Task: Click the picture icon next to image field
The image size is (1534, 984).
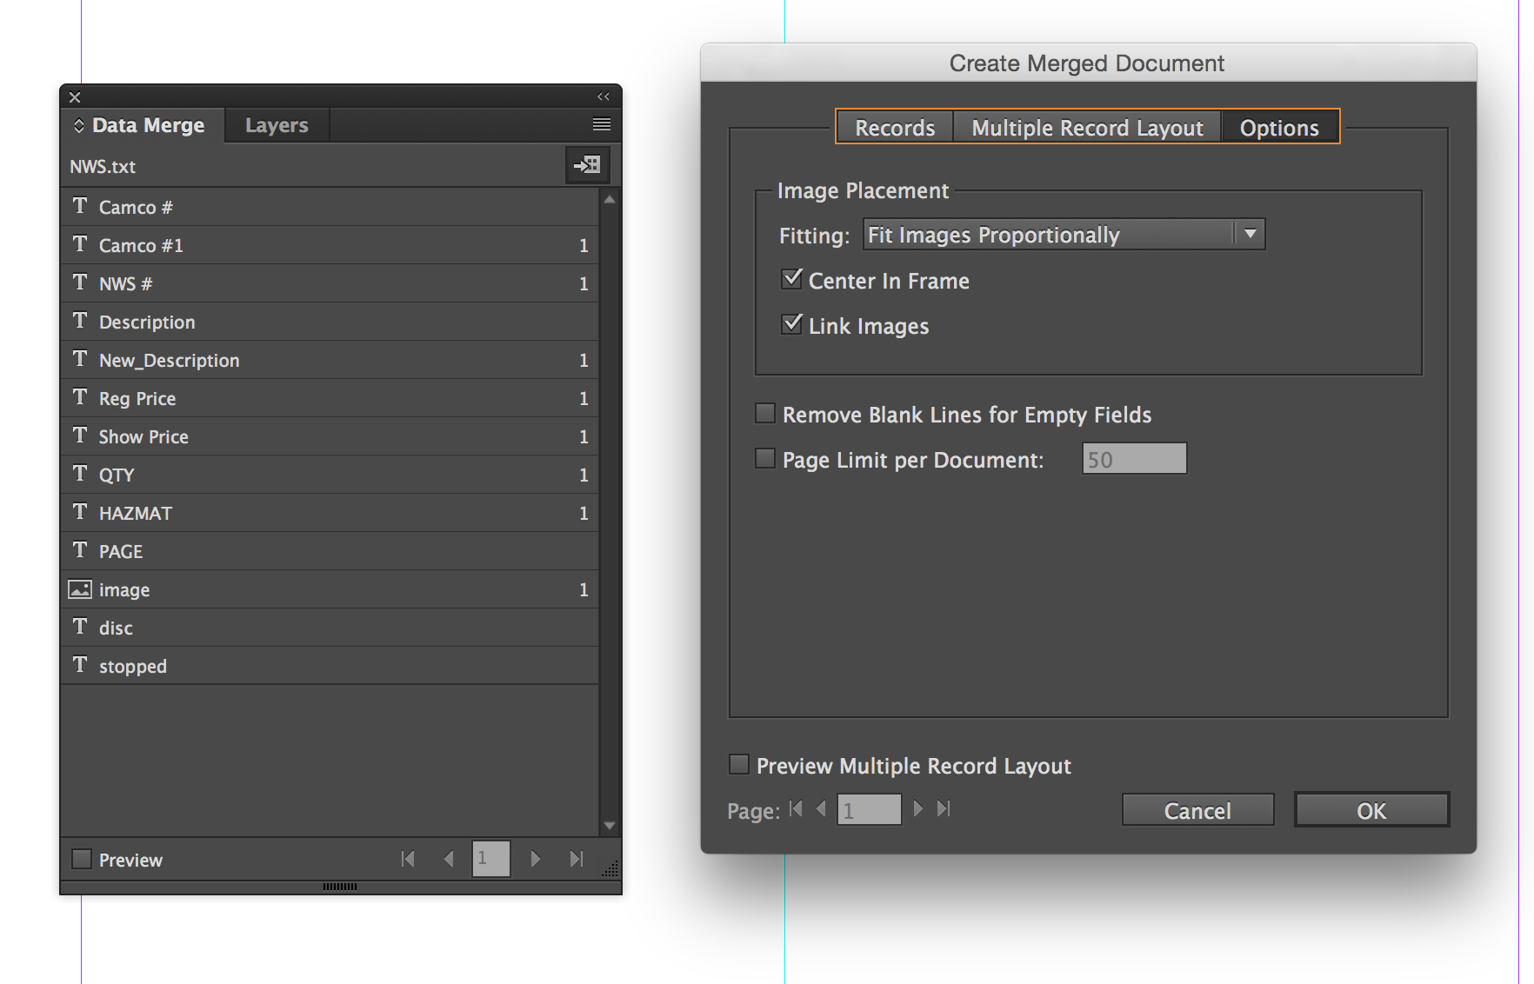Action: [80, 589]
